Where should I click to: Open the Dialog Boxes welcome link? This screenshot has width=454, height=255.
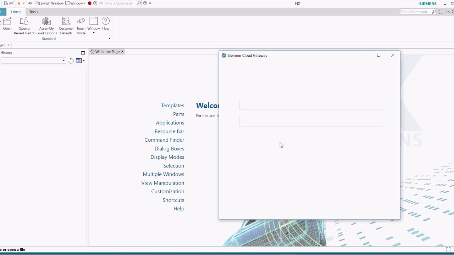[x=169, y=148]
